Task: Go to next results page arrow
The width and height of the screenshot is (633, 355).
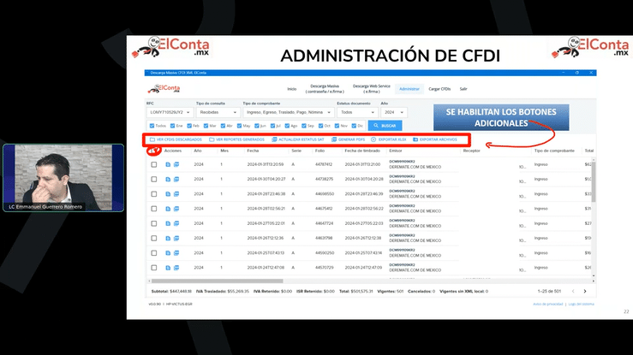Action: pyautogui.click(x=585, y=291)
